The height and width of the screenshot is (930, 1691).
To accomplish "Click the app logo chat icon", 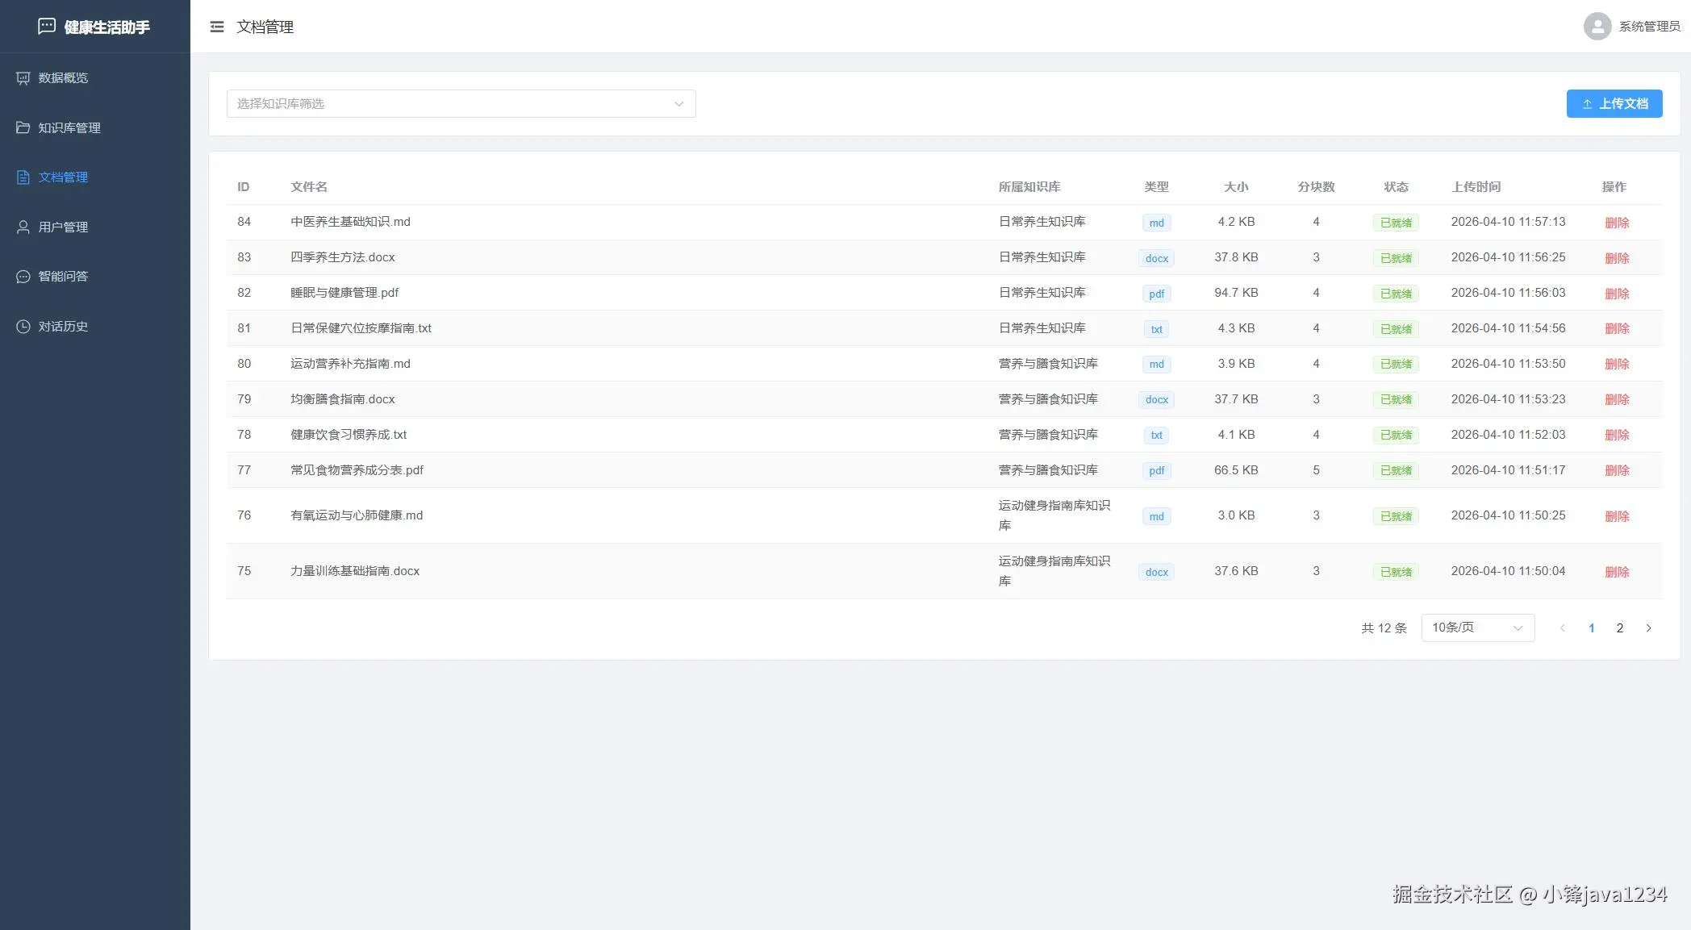I will tap(47, 26).
